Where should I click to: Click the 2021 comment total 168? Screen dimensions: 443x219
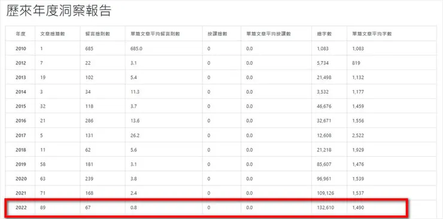click(x=89, y=193)
